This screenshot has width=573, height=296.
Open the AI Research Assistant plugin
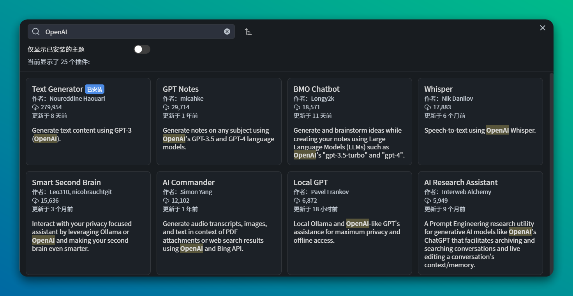coord(480,223)
